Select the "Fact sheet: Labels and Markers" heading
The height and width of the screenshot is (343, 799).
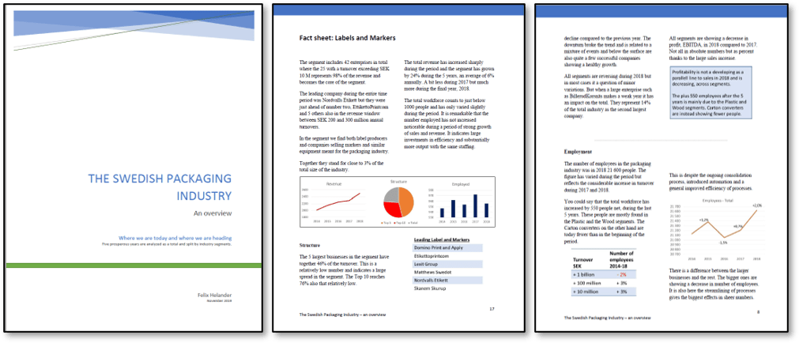347,38
